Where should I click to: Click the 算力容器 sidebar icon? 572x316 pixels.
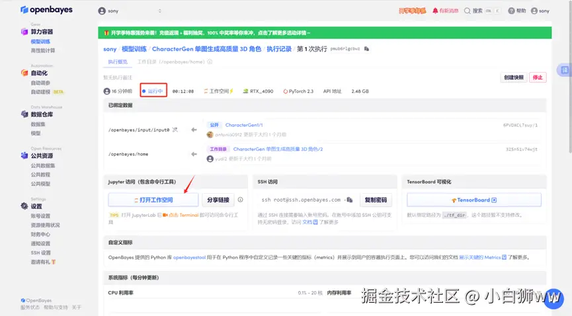(x=24, y=32)
